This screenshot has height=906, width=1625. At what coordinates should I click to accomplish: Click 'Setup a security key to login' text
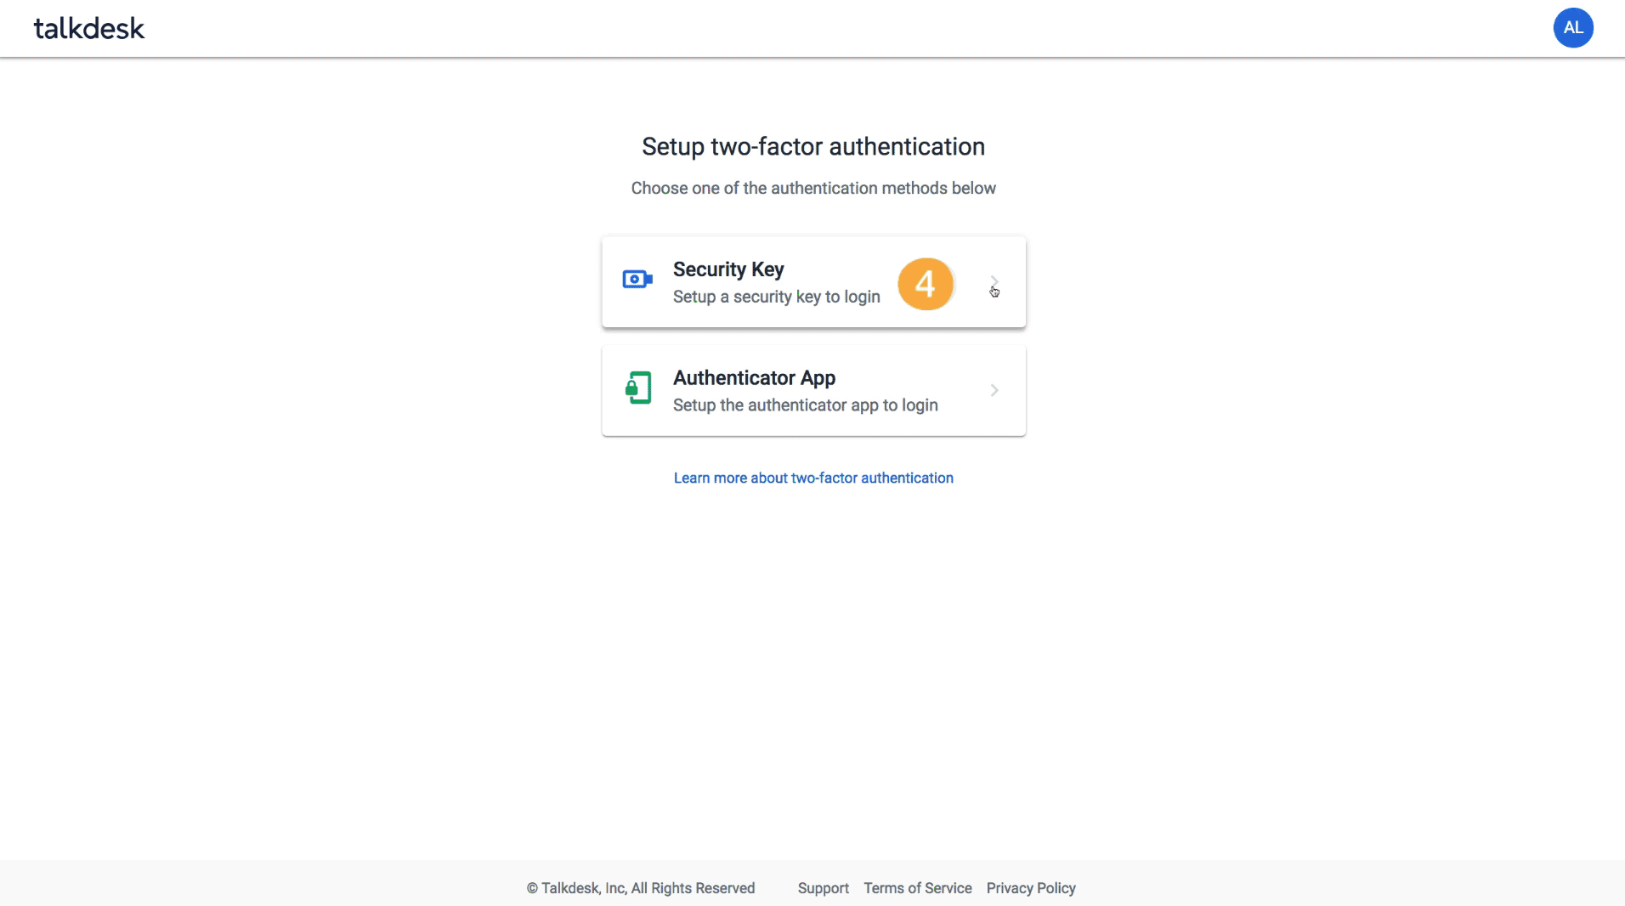coord(777,297)
